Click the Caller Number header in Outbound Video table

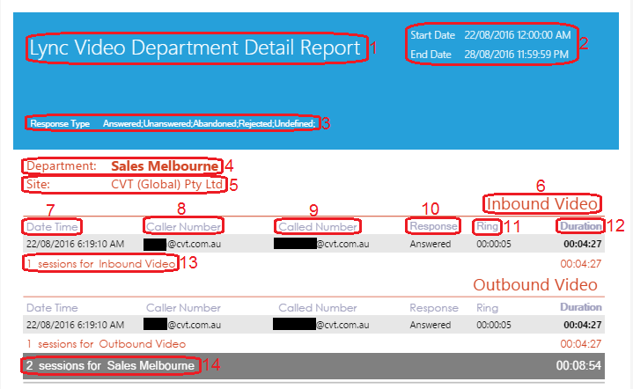point(183,308)
